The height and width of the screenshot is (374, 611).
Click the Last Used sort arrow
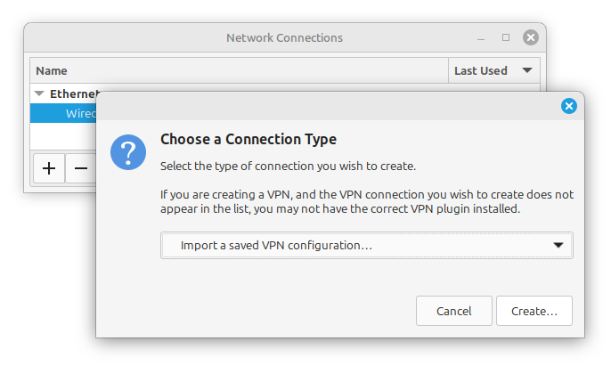pos(527,70)
